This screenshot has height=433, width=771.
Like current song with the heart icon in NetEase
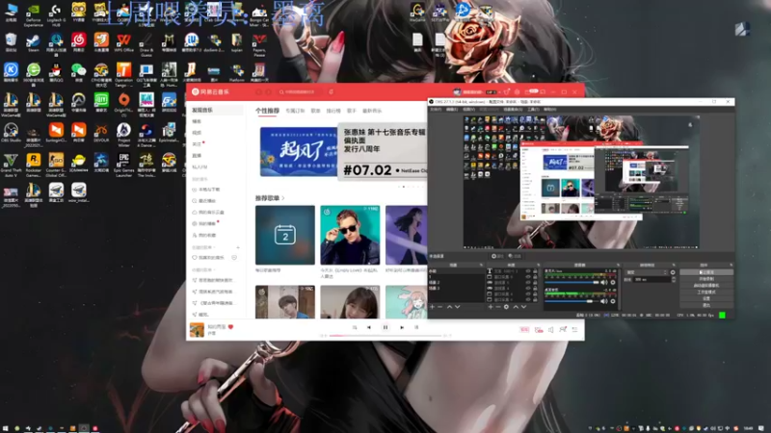[x=230, y=327]
